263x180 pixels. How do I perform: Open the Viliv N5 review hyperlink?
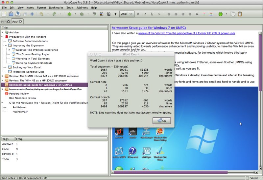click(187, 33)
